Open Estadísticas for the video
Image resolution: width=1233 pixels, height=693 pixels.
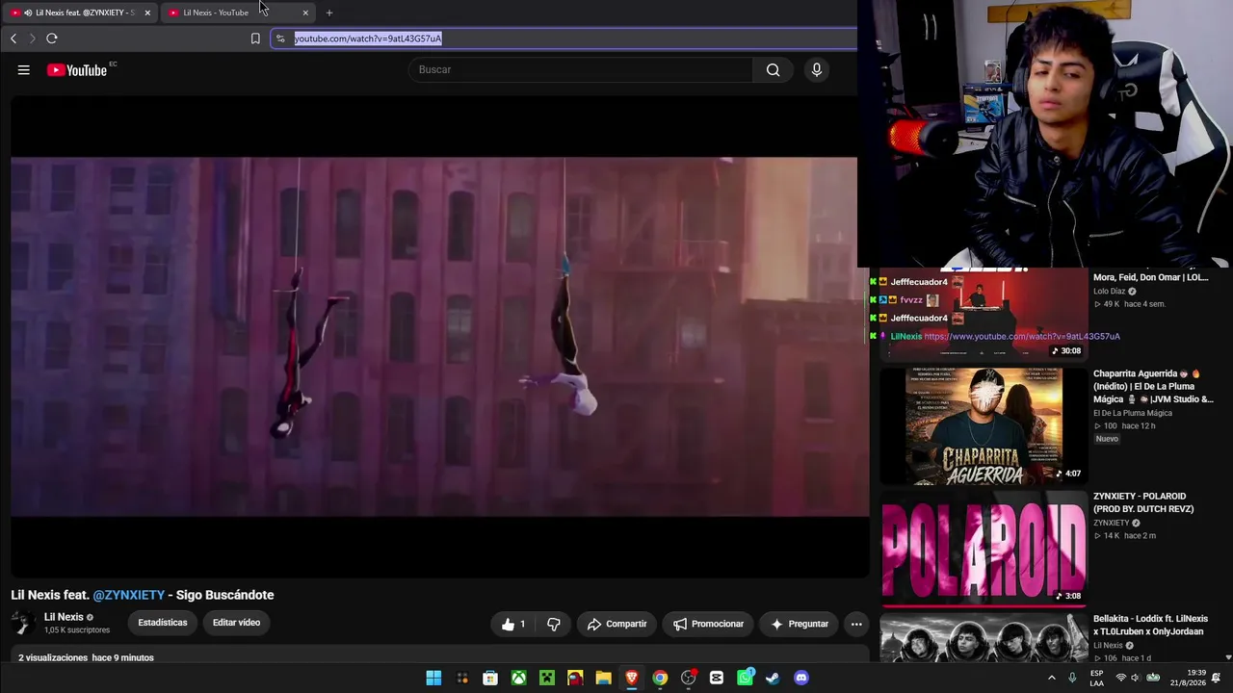click(163, 623)
